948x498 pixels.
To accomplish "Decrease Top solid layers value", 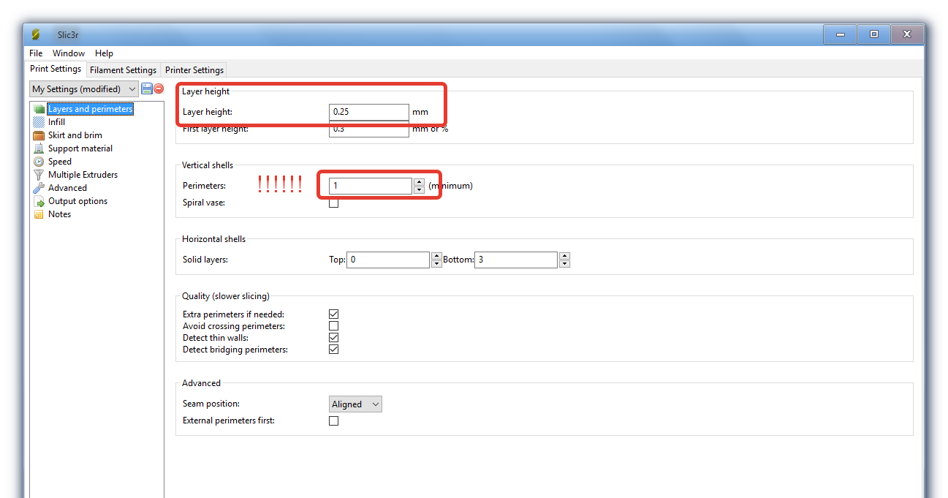I will tap(436, 264).
